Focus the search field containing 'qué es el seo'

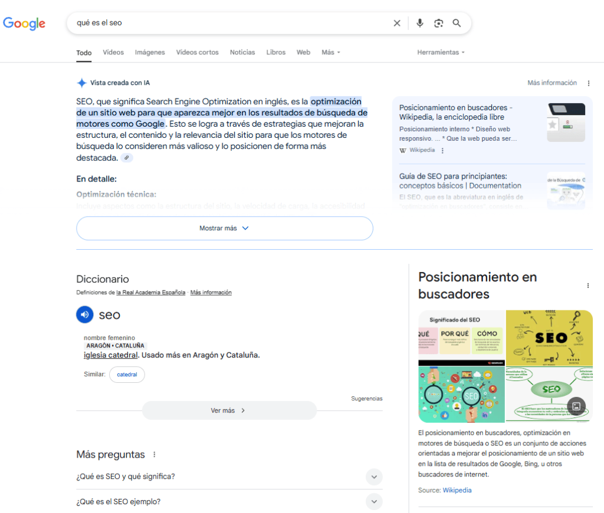tap(231, 23)
